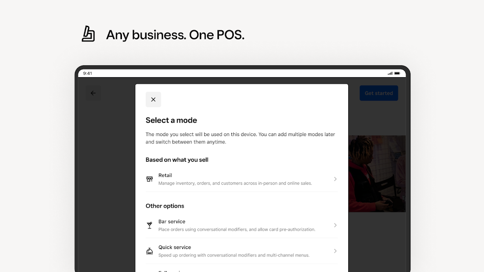This screenshot has height=272, width=484.
Task: Click the Bar service card pre-authorization description
Action: [x=237, y=229]
